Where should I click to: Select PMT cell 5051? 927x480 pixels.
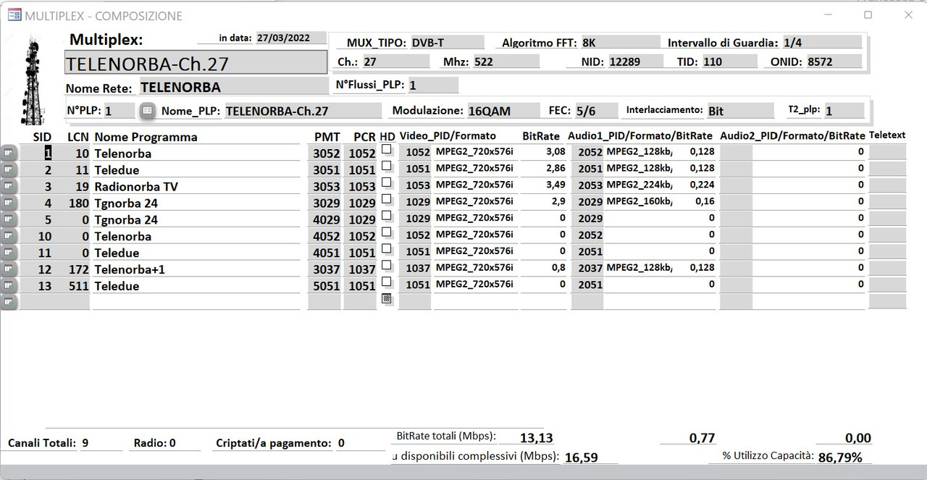pos(324,286)
